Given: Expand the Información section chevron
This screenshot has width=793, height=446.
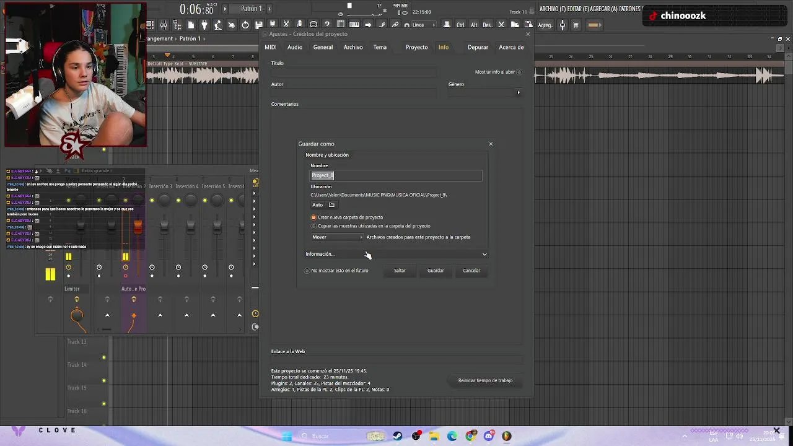Looking at the screenshot, I should click(x=484, y=254).
